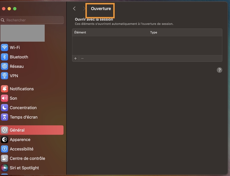Image resolution: width=230 pixels, height=176 pixels.
Task: Go back with the left chevron
Action: pos(74,9)
